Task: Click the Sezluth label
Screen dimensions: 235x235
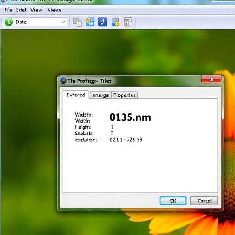Action: (x=84, y=134)
